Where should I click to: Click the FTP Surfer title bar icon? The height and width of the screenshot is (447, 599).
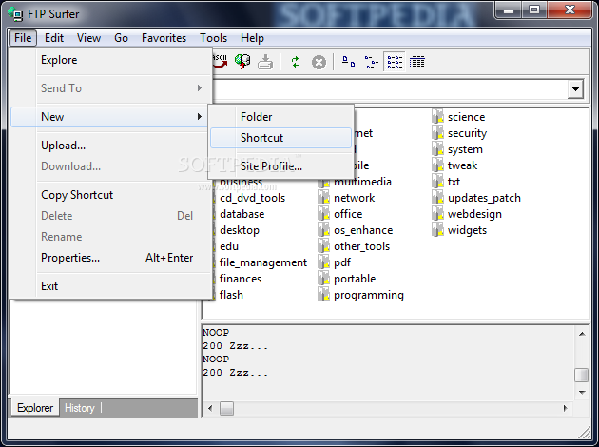pos(15,13)
